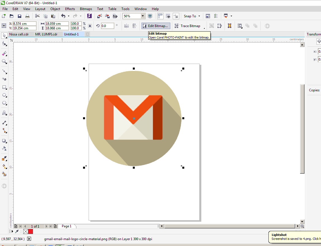The width and height of the screenshot is (321, 246).
Task: Expand the Snap To dropdown
Action: pos(199,16)
